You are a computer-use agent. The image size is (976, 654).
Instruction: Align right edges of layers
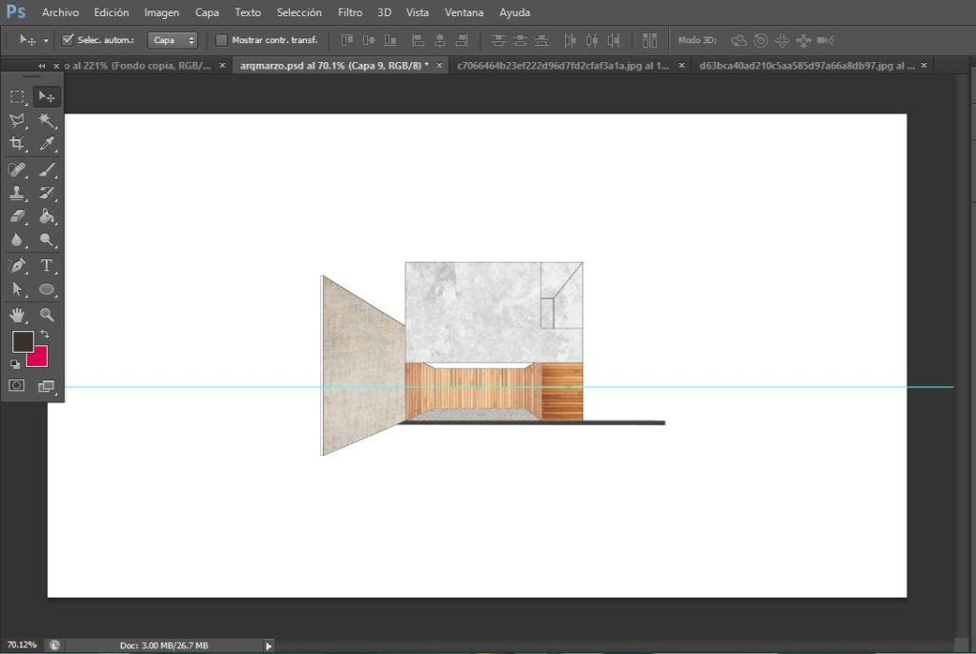(461, 40)
